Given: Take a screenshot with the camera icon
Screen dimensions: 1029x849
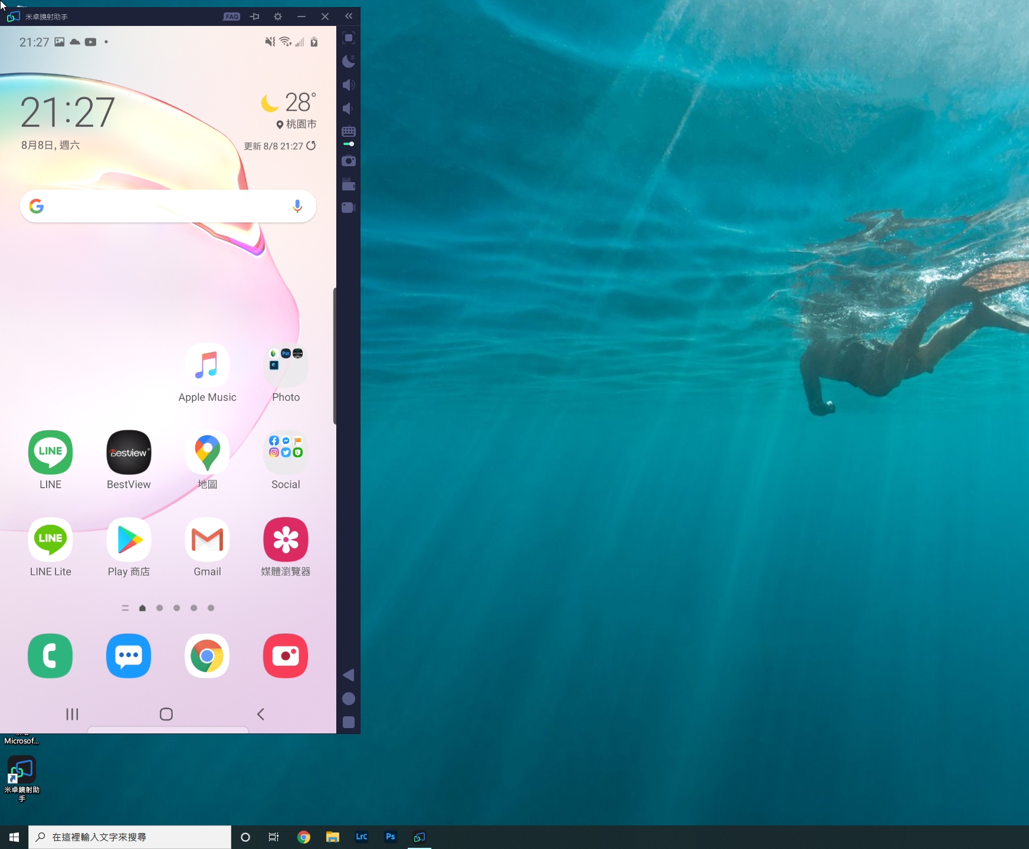Looking at the screenshot, I should pyautogui.click(x=349, y=160).
